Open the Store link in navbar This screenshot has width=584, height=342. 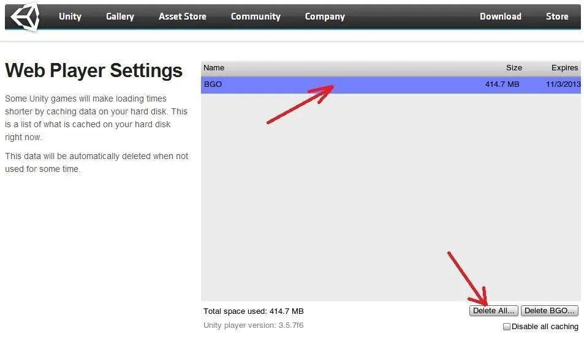point(557,17)
